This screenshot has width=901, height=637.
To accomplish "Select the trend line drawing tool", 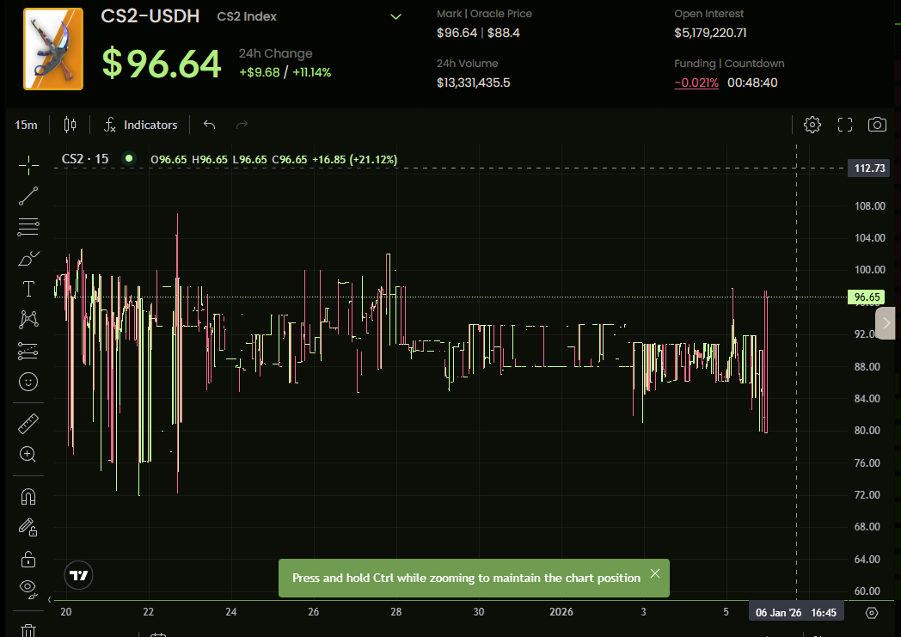I will (x=28, y=196).
